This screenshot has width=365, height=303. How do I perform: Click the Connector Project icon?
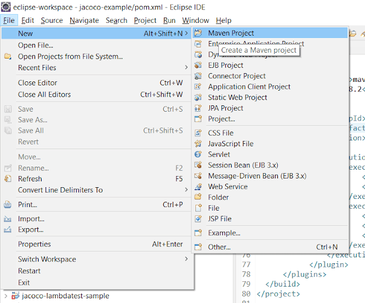[198, 76]
